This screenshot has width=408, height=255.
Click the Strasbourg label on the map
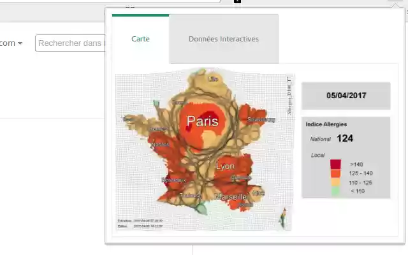pos(261,119)
